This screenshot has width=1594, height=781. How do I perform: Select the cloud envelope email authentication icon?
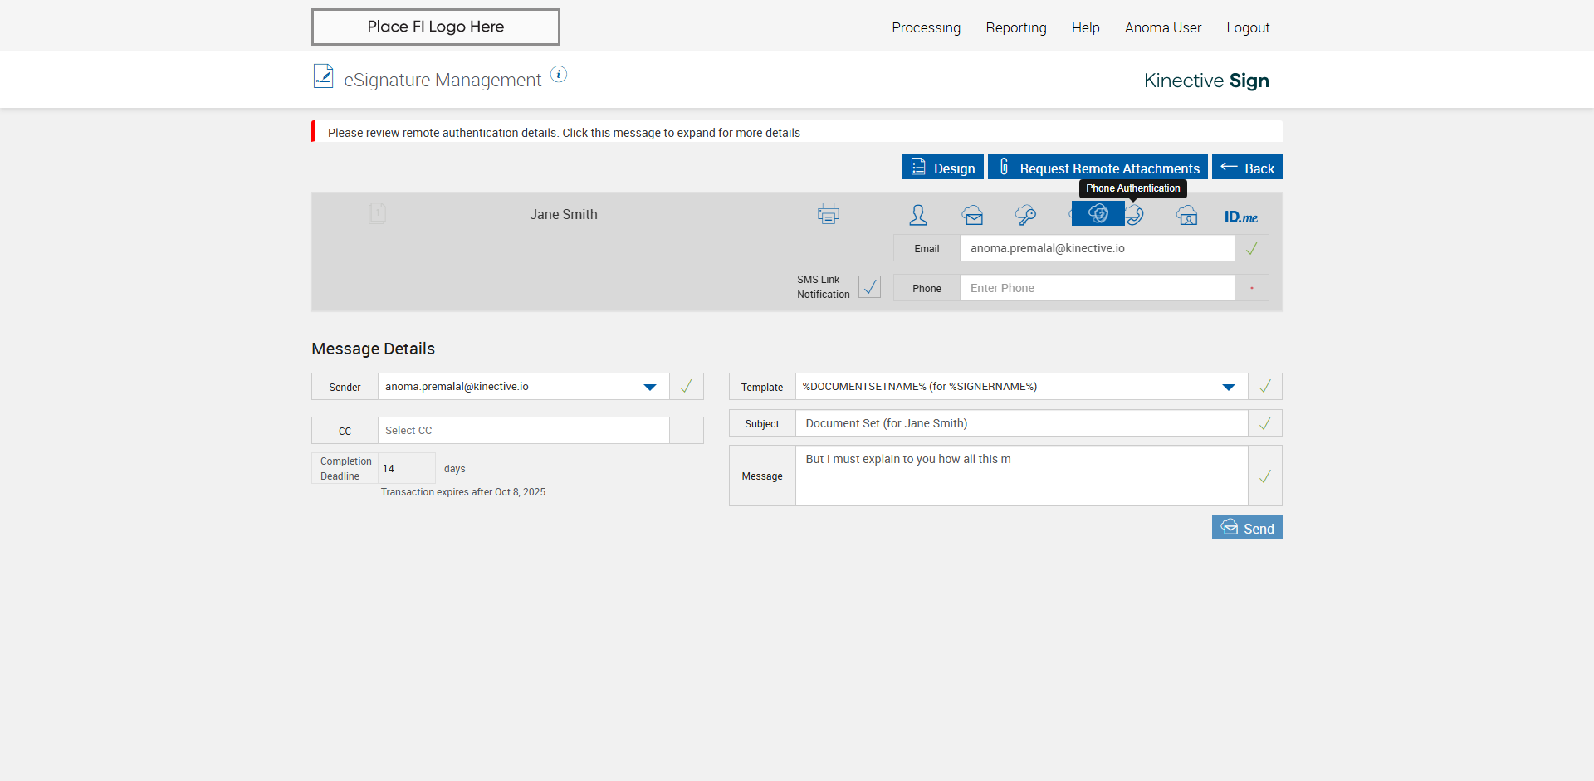[x=972, y=215]
